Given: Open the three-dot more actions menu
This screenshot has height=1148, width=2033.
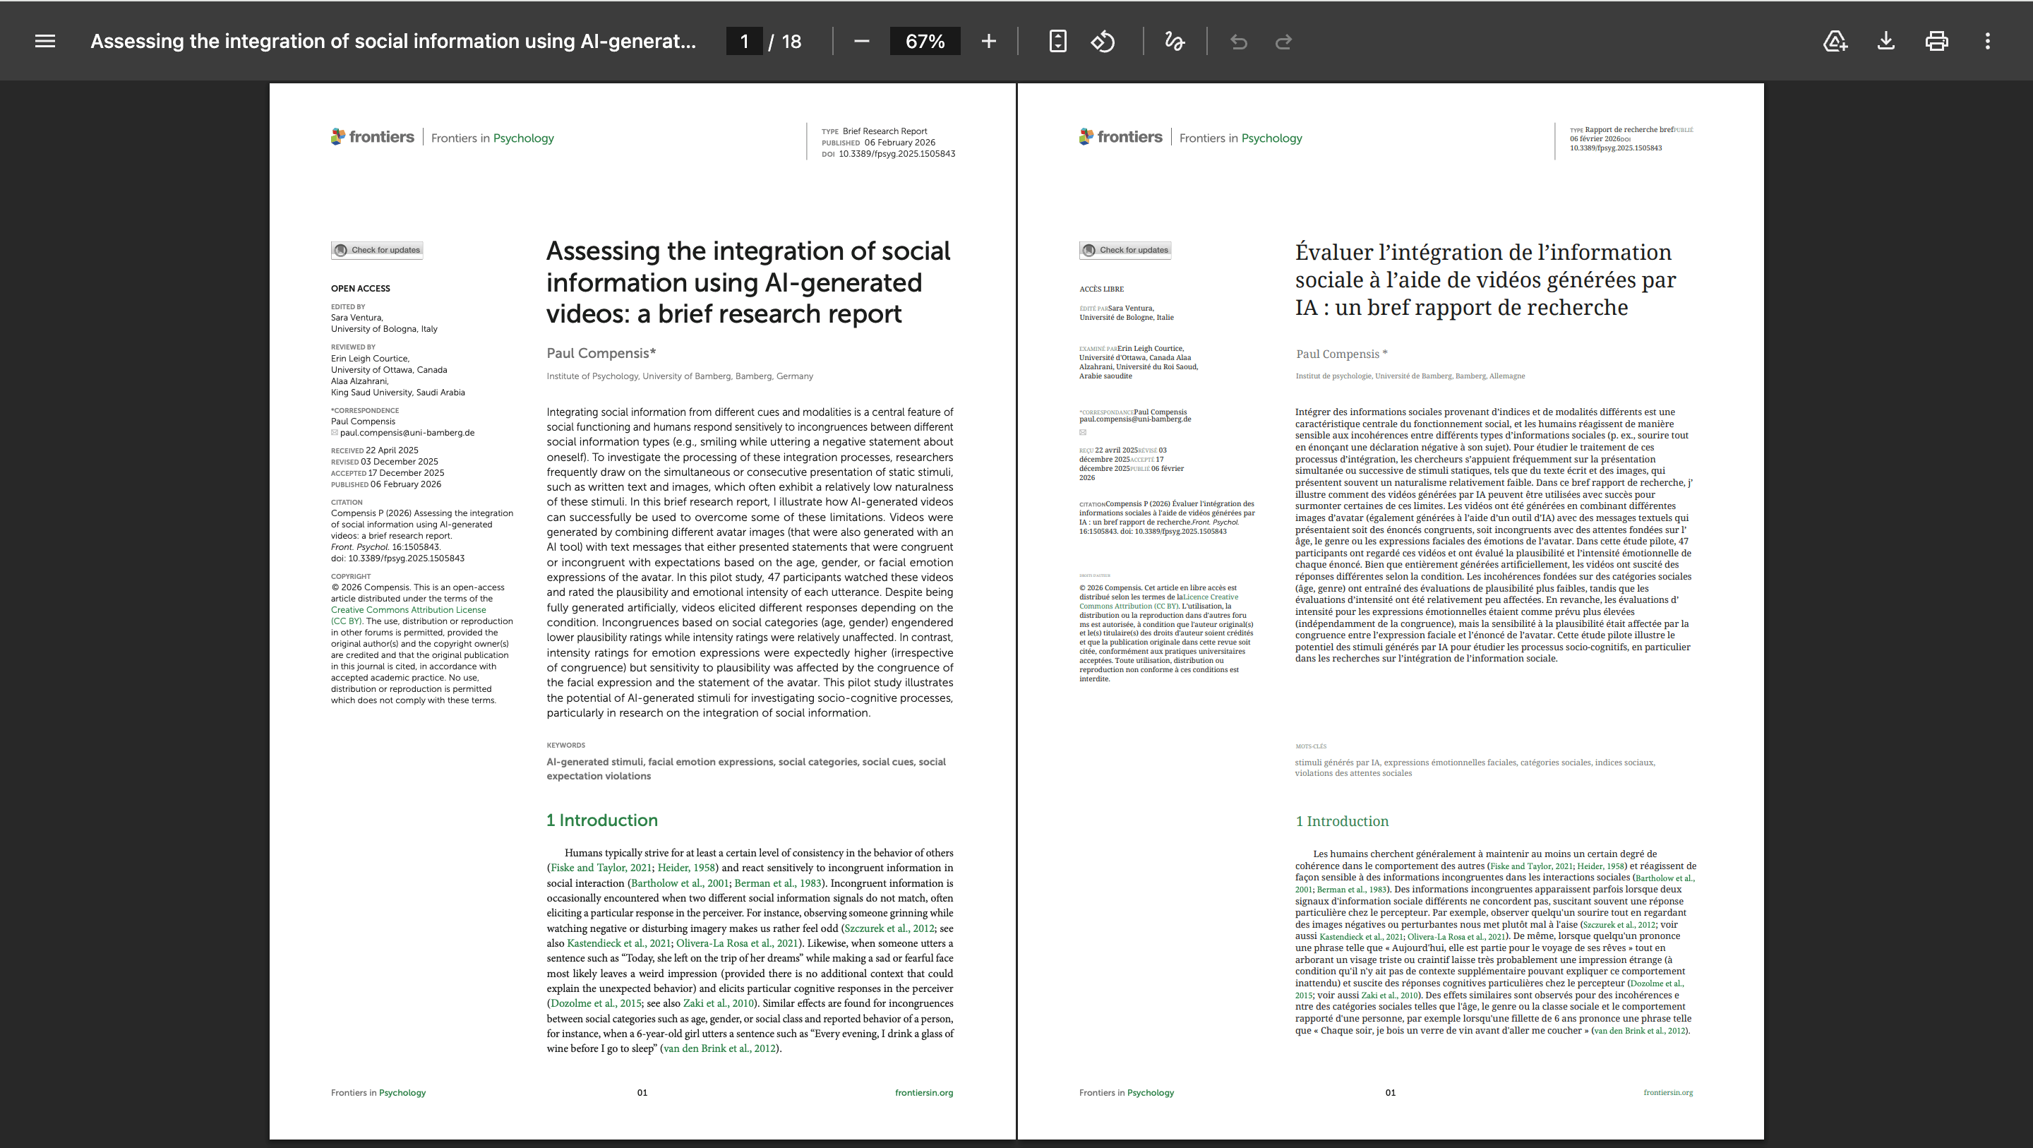Looking at the screenshot, I should point(1987,41).
